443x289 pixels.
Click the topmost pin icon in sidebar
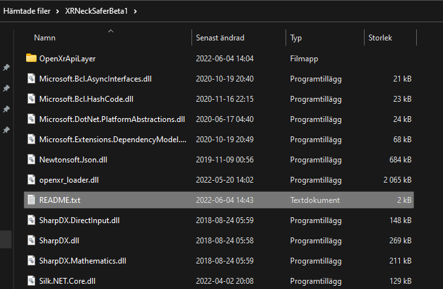click(x=7, y=67)
